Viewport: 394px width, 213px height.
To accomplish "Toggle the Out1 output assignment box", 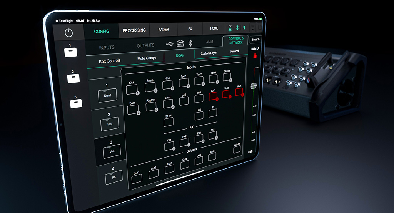I will [x=137, y=179].
